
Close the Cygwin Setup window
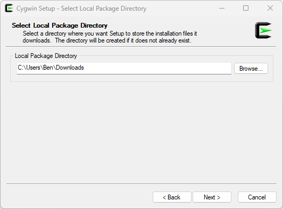coord(270,8)
